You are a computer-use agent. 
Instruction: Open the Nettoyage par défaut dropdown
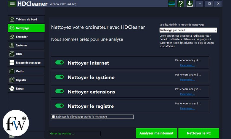188,30
